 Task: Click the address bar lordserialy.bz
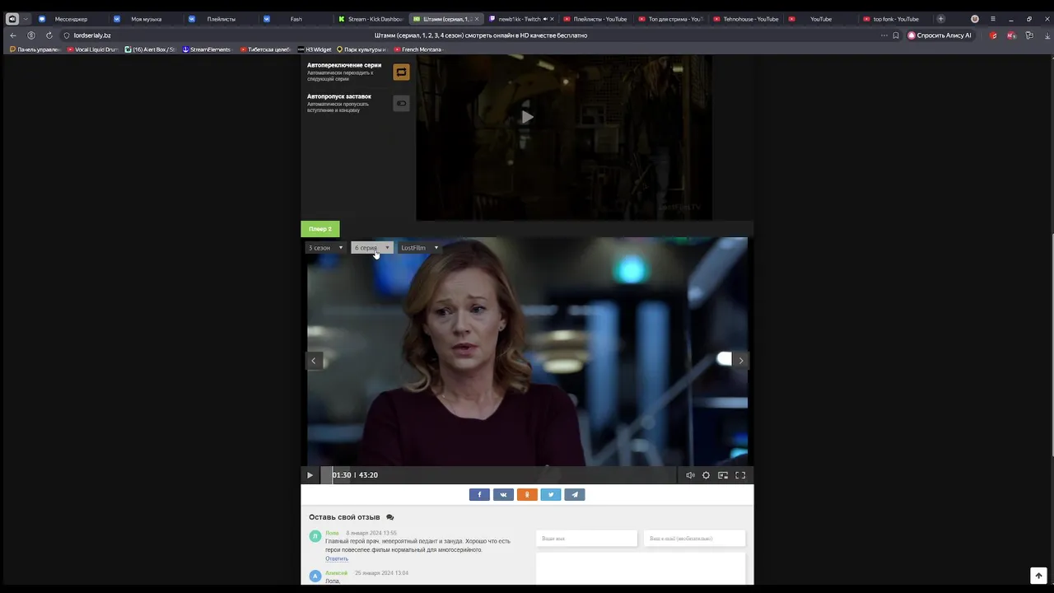coord(92,35)
